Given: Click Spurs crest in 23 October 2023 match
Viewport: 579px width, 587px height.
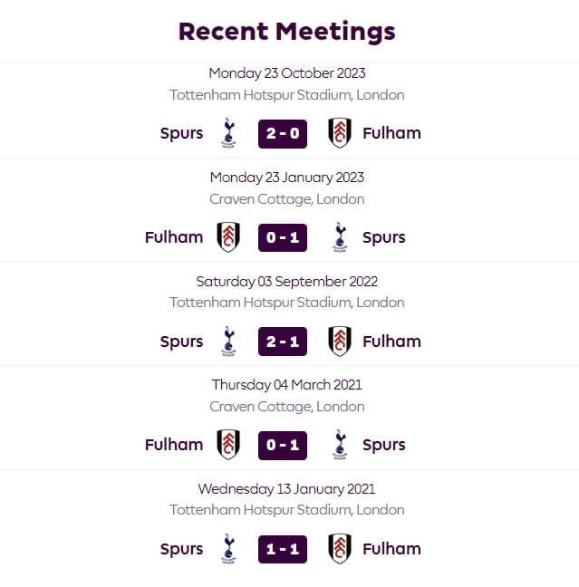Looking at the screenshot, I should [228, 133].
